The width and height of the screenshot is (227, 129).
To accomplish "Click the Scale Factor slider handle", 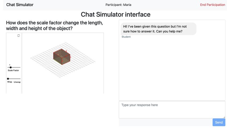I will pyautogui.click(x=11, y=67).
